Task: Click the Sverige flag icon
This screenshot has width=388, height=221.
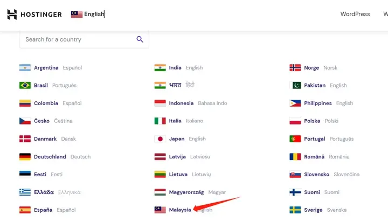Action: coord(295,210)
